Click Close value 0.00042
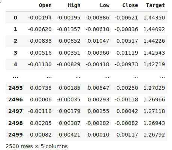Image resolution: width=172 pixels, height=150 pixels. tap(127, 111)
